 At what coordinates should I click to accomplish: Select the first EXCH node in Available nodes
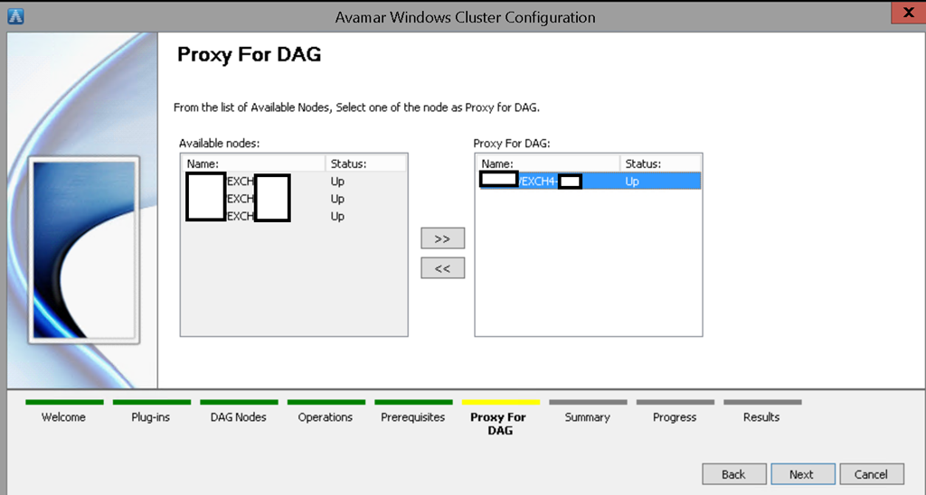(x=294, y=182)
